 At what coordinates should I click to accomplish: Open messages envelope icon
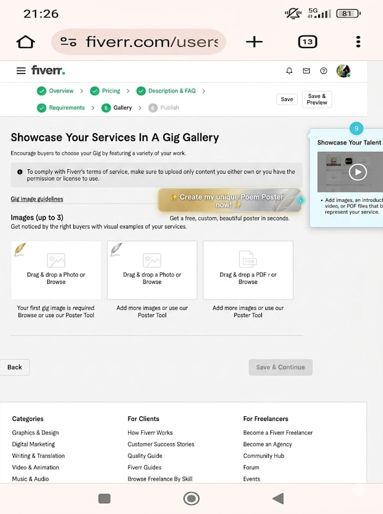point(306,71)
